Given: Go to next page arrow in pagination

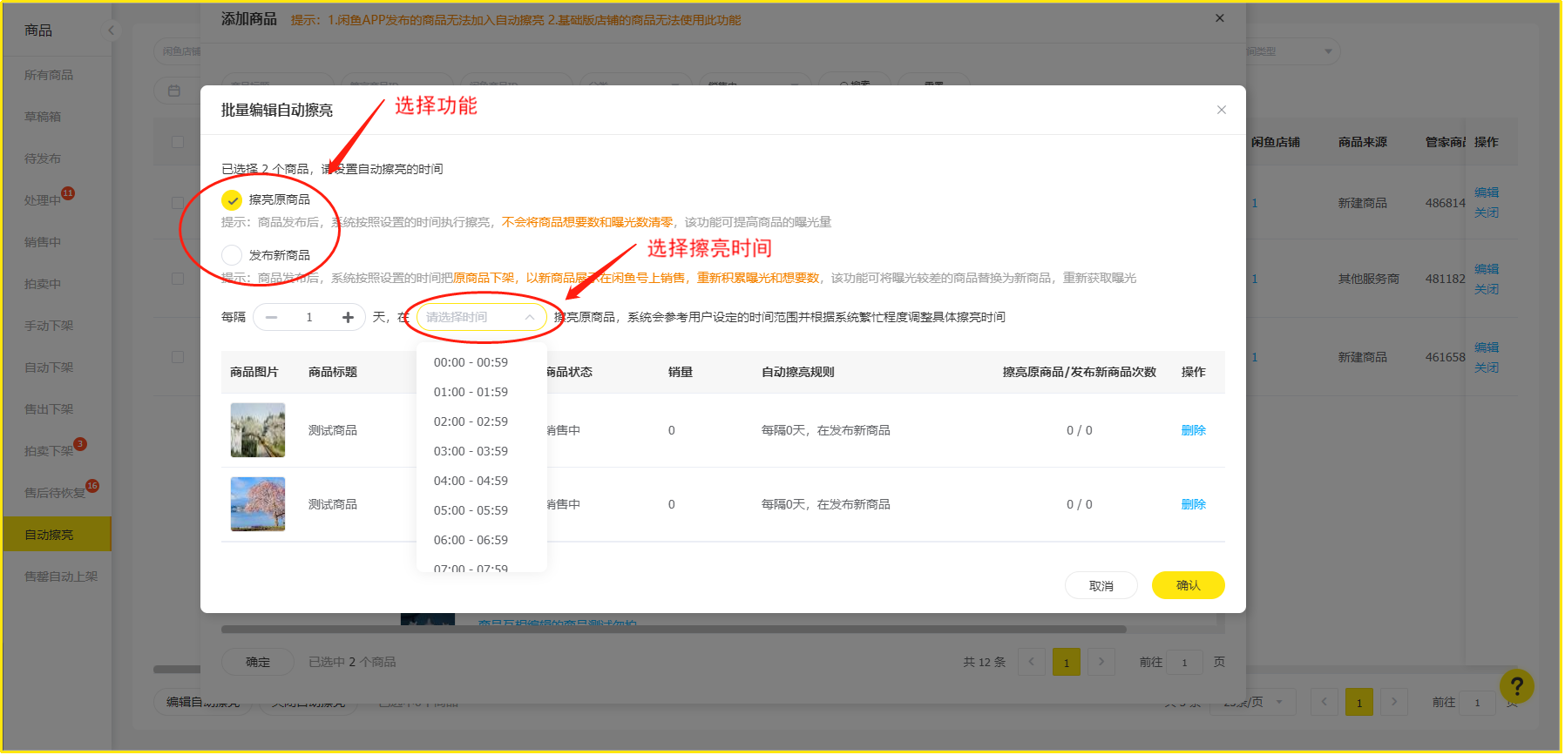Looking at the screenshot, I should pyautogui.click(x=1101, y=662).
